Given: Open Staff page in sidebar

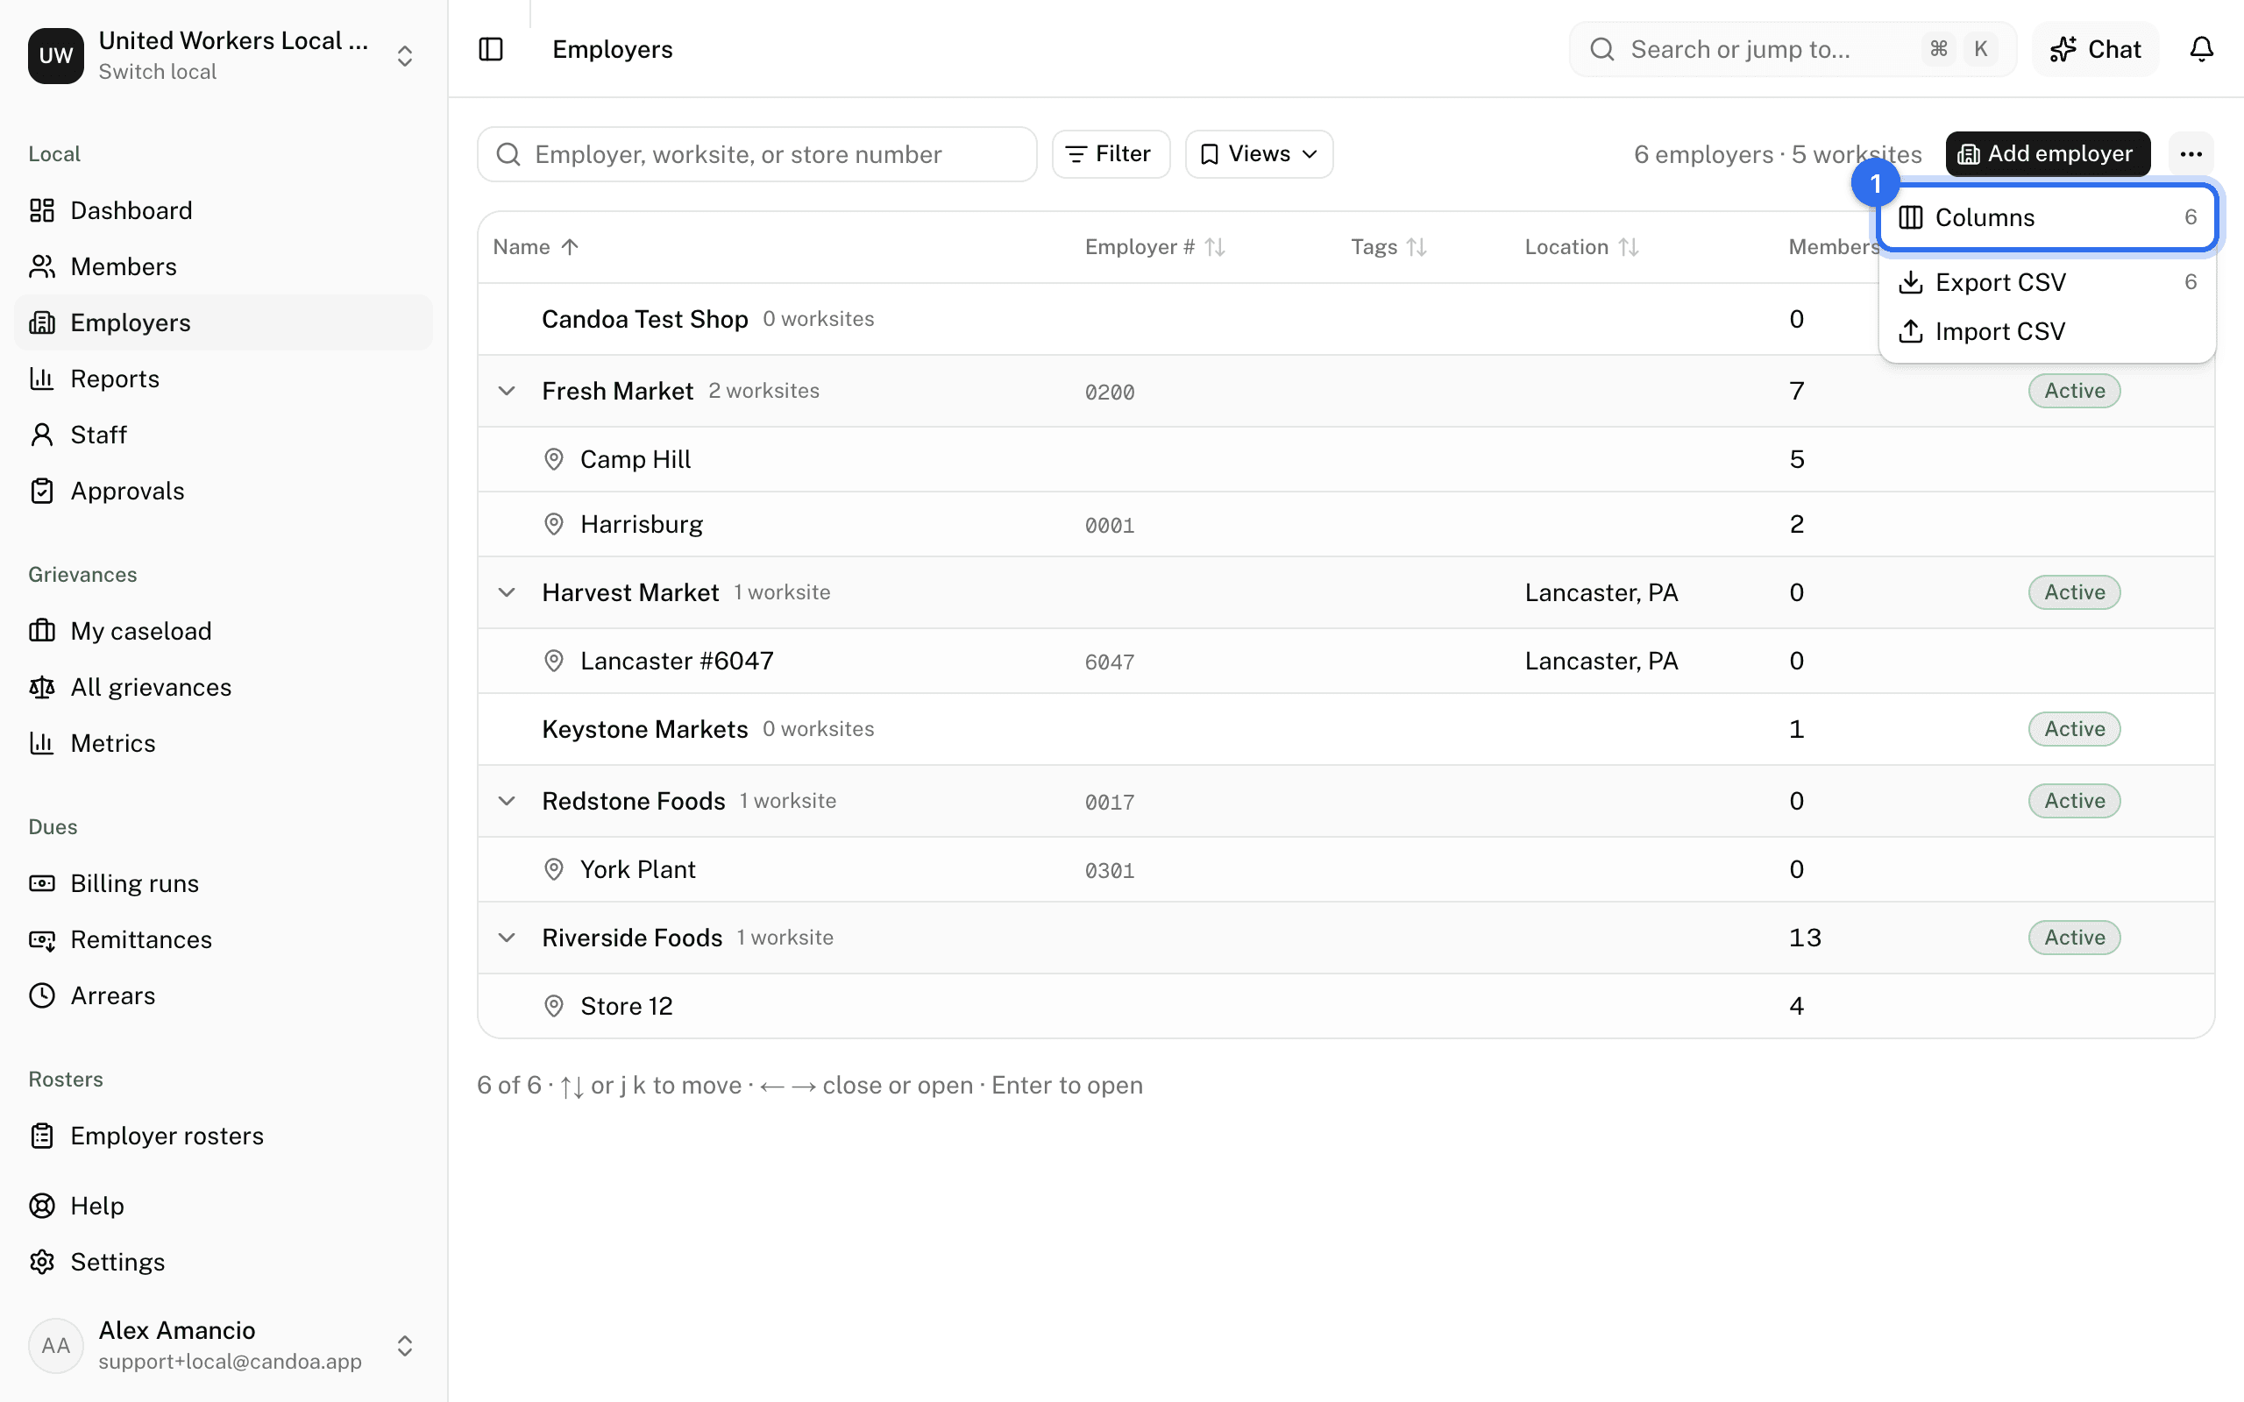Looking at the screenshot, I should click(x=224, y=435).
